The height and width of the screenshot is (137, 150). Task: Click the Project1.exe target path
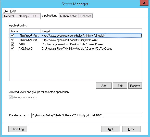point(72,44)
